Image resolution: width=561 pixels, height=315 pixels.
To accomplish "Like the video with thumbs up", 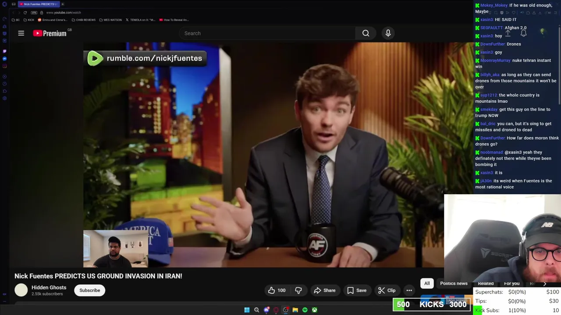I will [x=277, y=290].
